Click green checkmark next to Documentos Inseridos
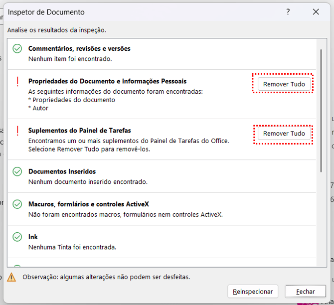334x305 pixels. coord(17,171)
